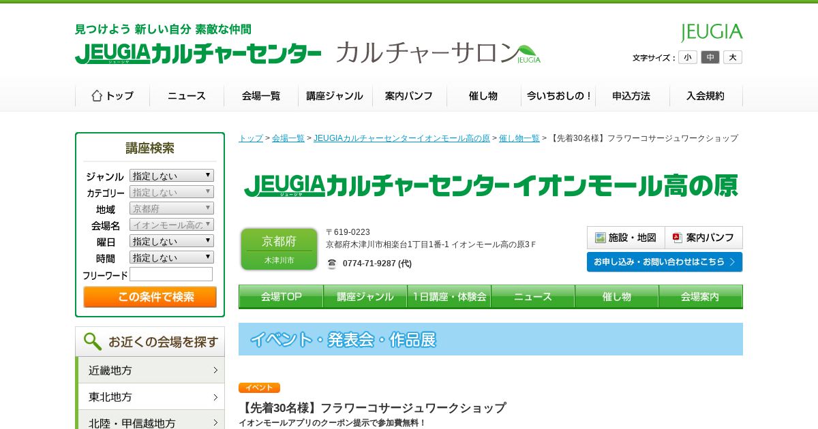
Task: Click the カルチャーサロン leaf logo
Action: click(x=438, y=52)
